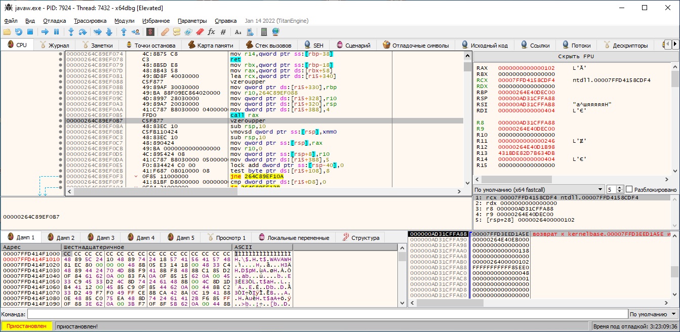
Task: Increase the argument count spinner
Action: [x=620, y=187]
